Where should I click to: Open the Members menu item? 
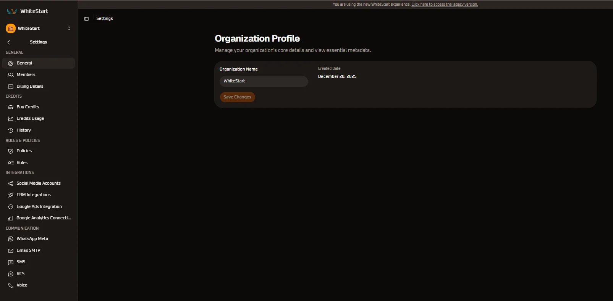pyautogui.click(x=38, y=74)
